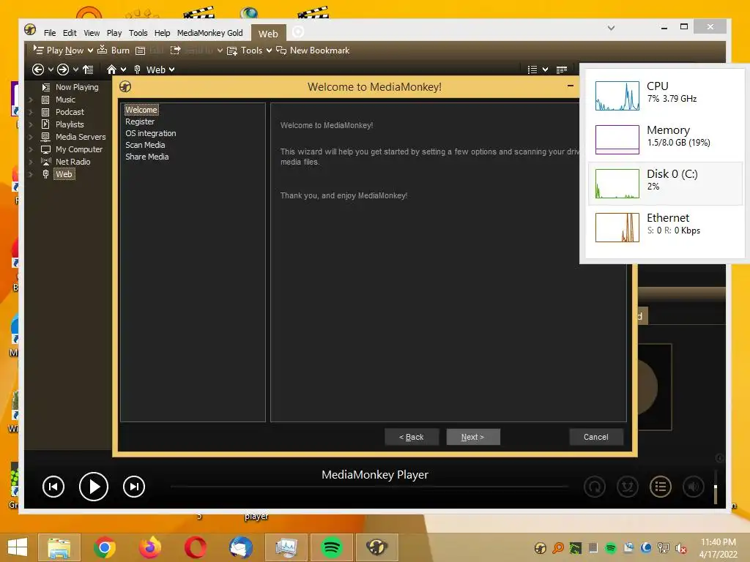Open the MediaMonkey Gold menu
The image size is (750, 562).
point(210,33)
